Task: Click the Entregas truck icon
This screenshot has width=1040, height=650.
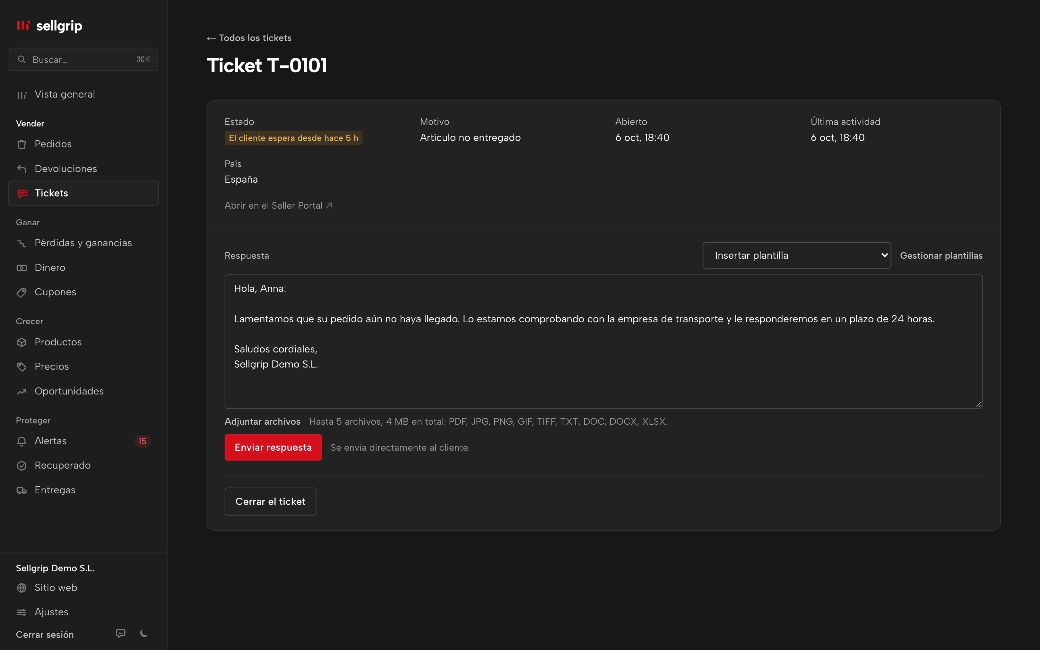Action: click(22, 490)
